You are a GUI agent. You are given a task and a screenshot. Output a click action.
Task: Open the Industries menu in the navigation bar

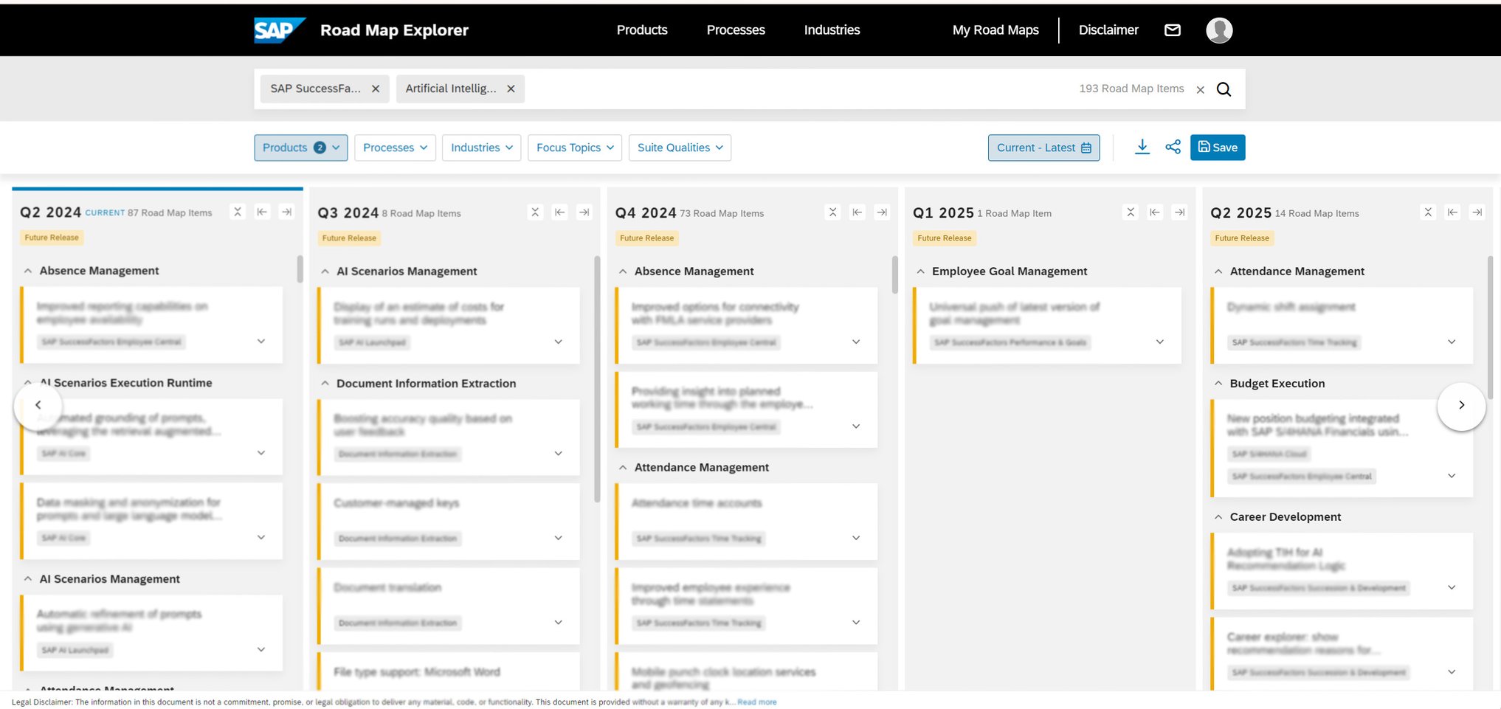(832, 30)
